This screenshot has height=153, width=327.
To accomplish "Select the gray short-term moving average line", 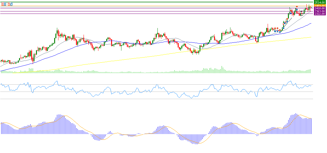I will 296,21.
